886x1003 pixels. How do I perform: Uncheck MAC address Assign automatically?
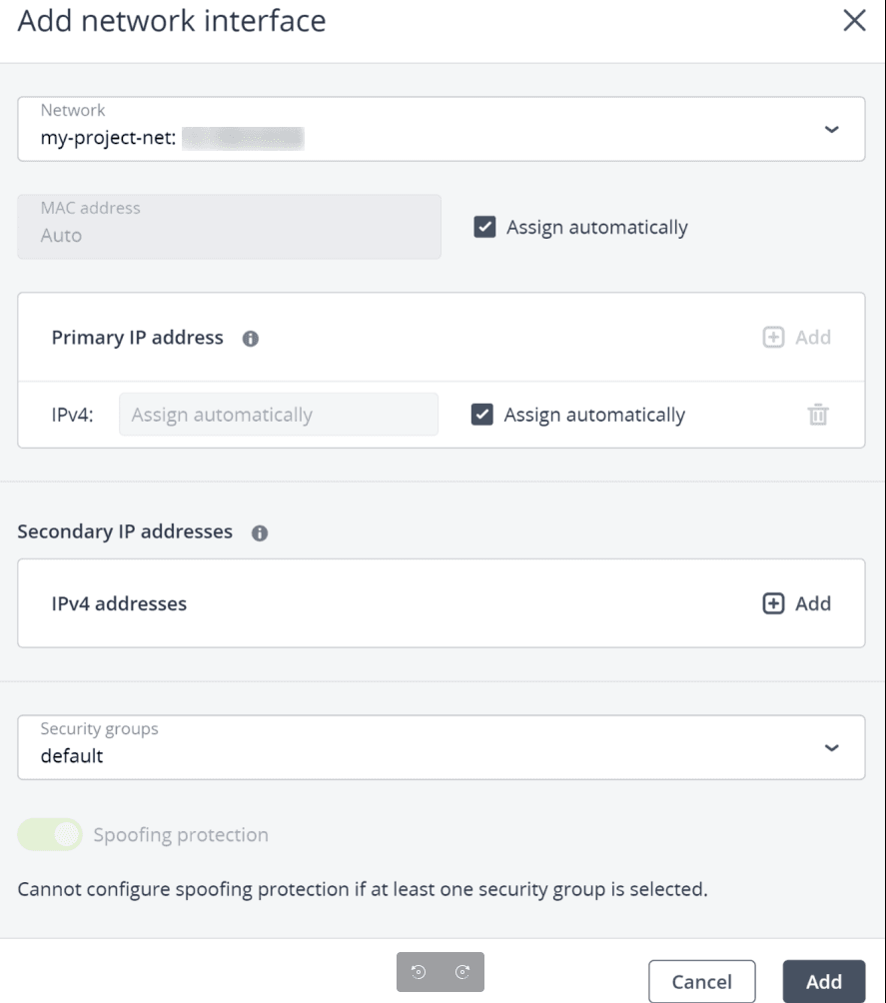485,228
